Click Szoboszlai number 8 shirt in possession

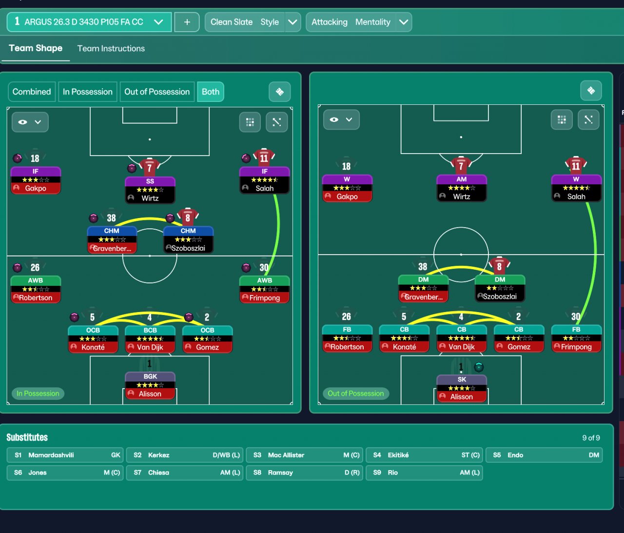tap(188, 217)
